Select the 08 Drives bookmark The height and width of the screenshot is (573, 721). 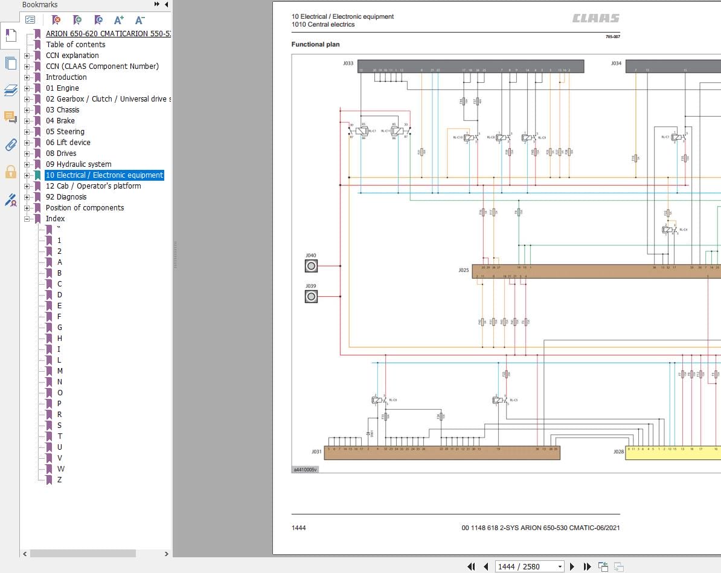pyautogui.click(x=61, y=154)
